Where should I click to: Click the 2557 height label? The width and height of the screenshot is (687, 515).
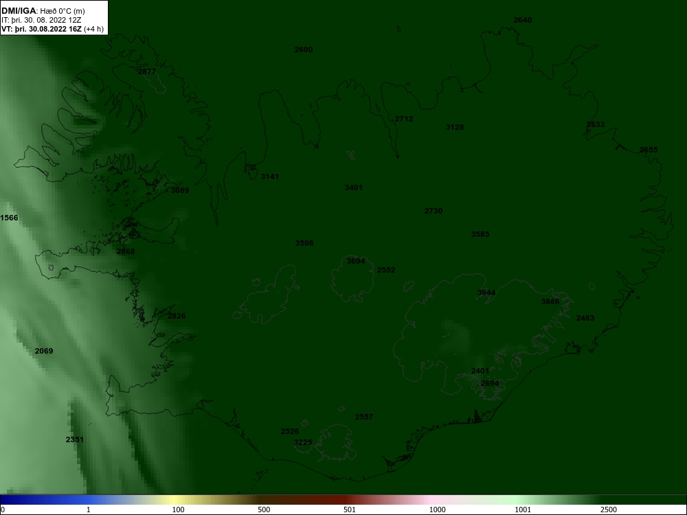[x=364, y=417]
